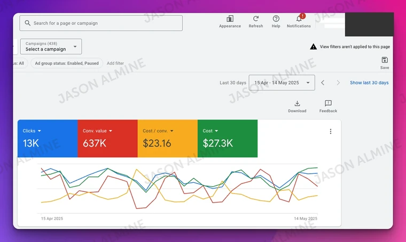Expand the Cost / conv. metric dropdown
The height and width of the screenshot is (242, 406).
click(x=171, y=131)
